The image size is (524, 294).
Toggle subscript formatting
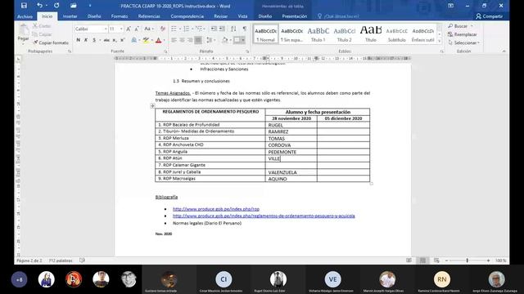115,40
